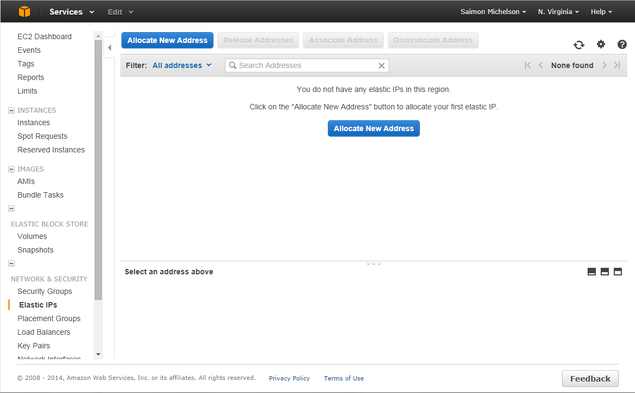Collapse the IMAGES section
Image resolution: width=635 pixels, height=393 pixels.
click(x=11, y=169)
